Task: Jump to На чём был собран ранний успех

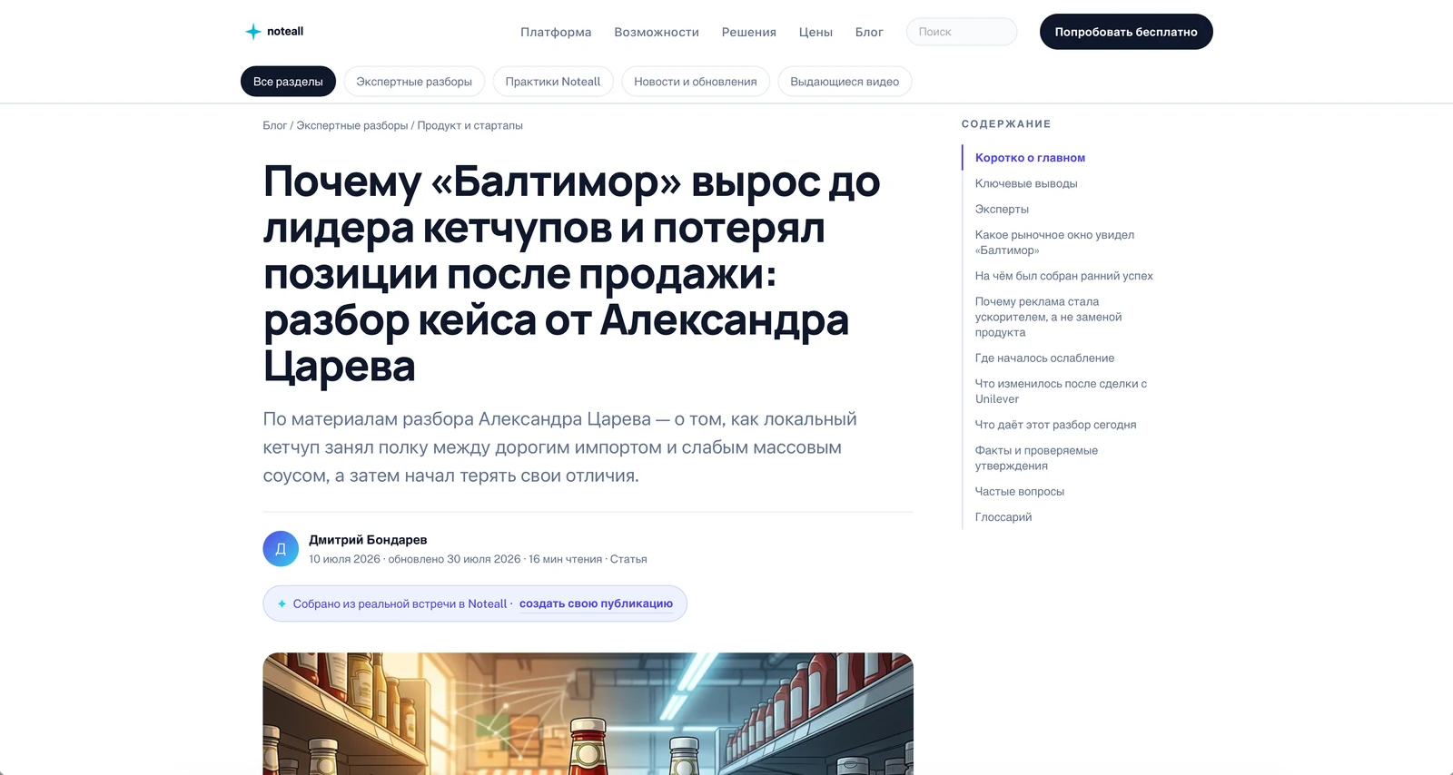Action: pos(1064,276)
